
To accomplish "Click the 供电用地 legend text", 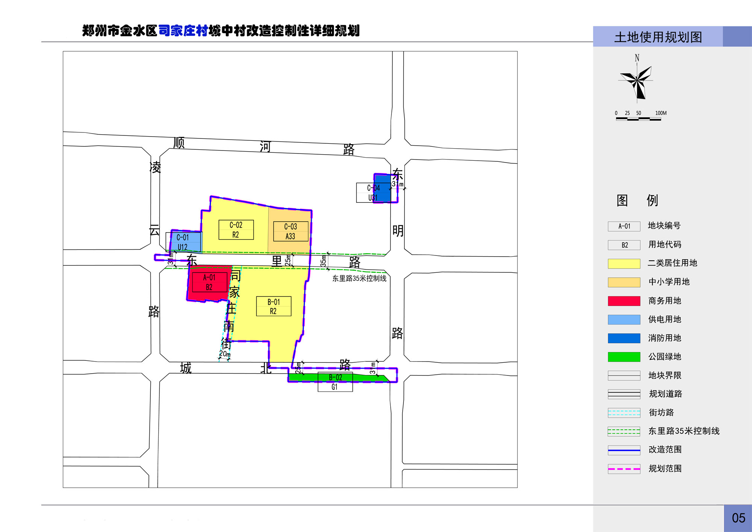I will click(x=665, y=319).
